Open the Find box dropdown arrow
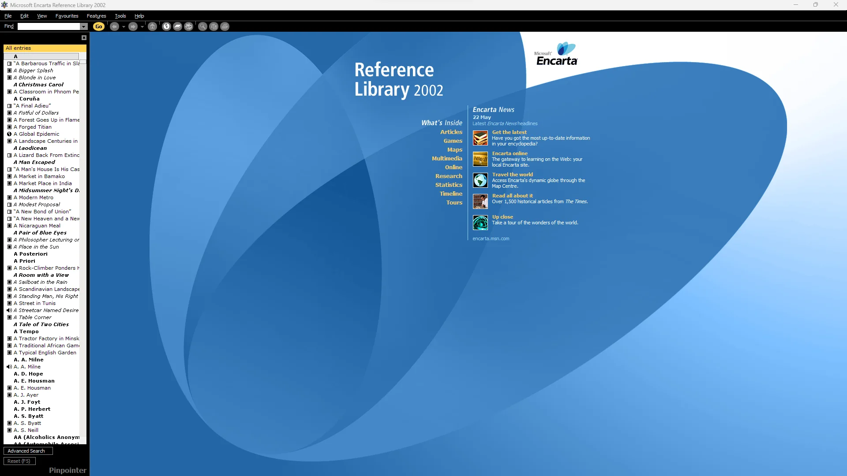The height and width of the screenshot is (476, 847). click(x=84, y=26)
